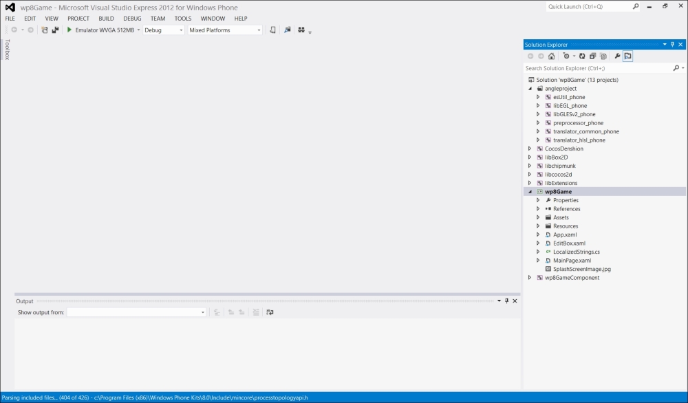Refresh Solution Explorer with the refresh icon
The height and width of the screenshot is (403, 688).
click(x=582, y=56)
